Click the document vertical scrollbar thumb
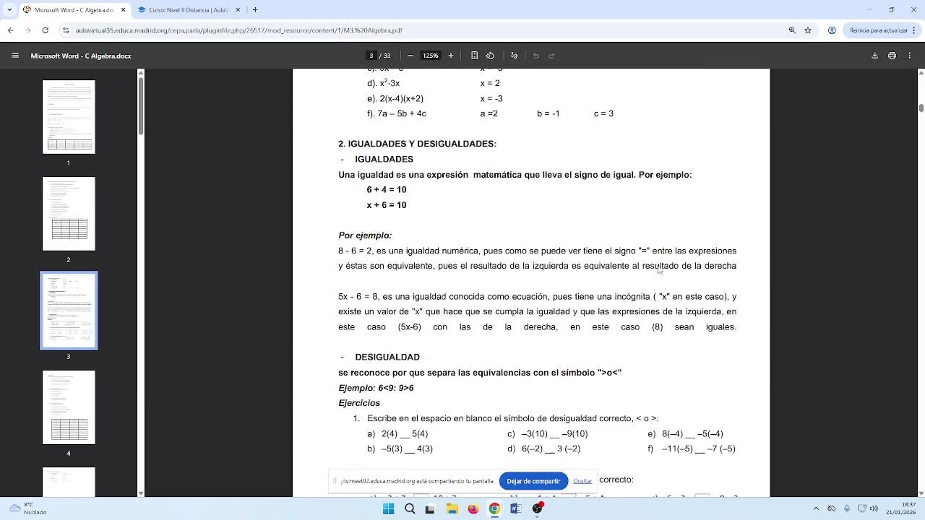 [x=921, y=108]
